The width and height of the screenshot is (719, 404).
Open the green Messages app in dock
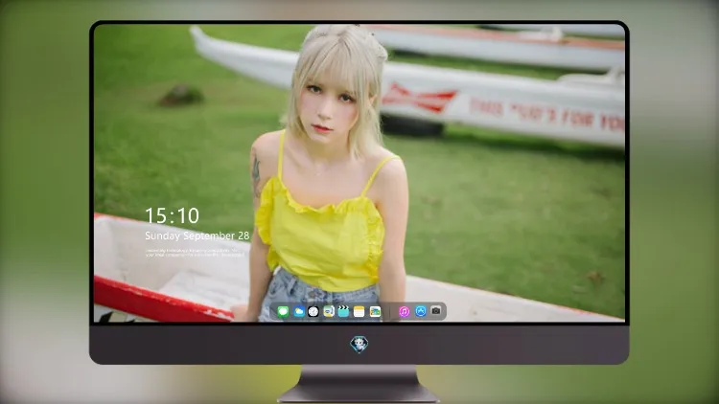(283, 312)
